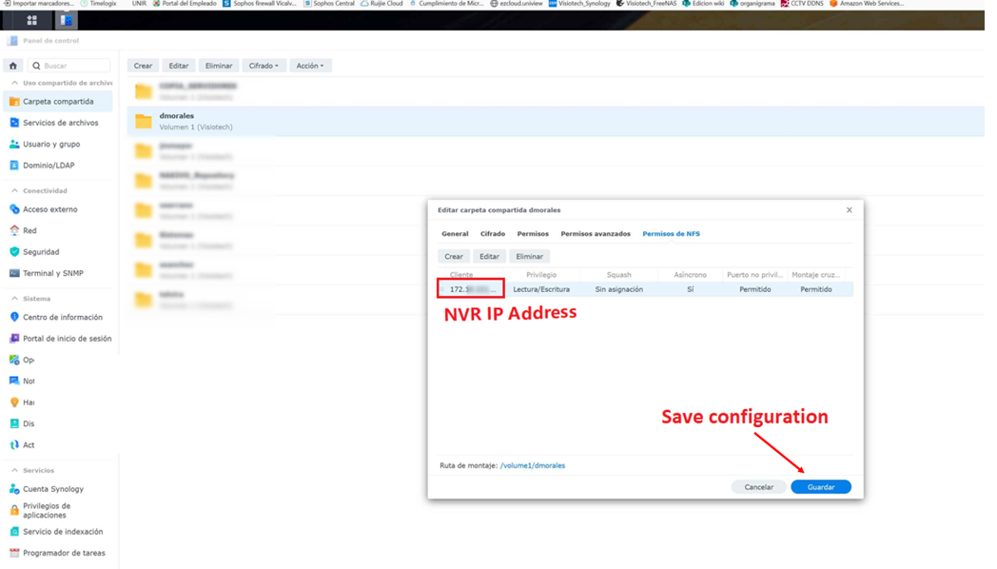Open Terminal y SNMP settings
This screenshot has width=997, height=569.
pyautogui.click(x=52, y=273)
